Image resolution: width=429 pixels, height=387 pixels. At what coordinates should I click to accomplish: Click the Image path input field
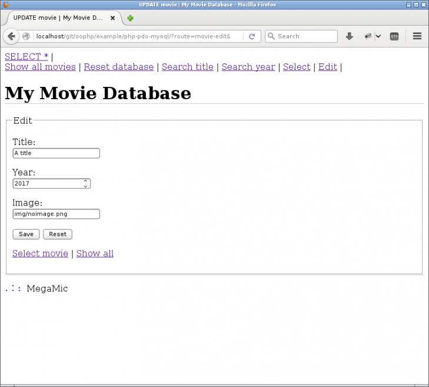56,214
